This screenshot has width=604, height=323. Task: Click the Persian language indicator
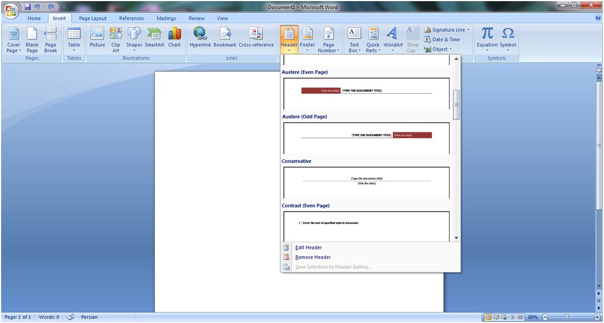(89, 317)
